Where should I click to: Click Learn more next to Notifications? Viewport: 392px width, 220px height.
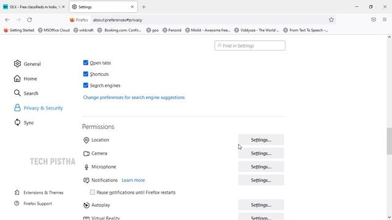134,180
